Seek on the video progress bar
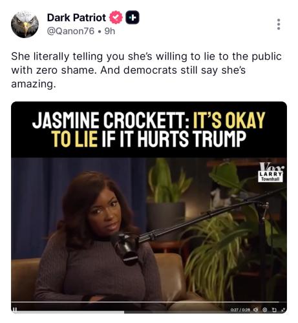Image resolution: width=298 pixels, height=323 pixels. click(149, 312)
